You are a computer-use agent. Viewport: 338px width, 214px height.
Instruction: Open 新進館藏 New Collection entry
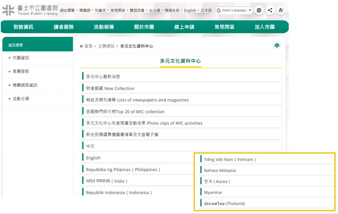point(110,88)
